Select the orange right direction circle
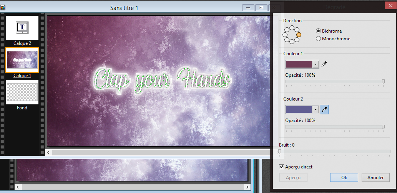This screenshot has width=397, height=193. pyautogui.click(x=299, y=35)
